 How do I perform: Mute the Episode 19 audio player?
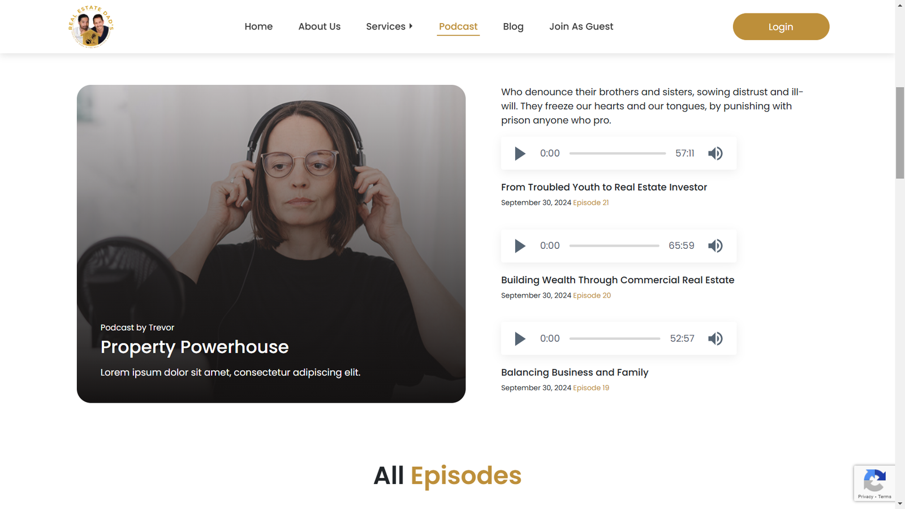[716, 339]
